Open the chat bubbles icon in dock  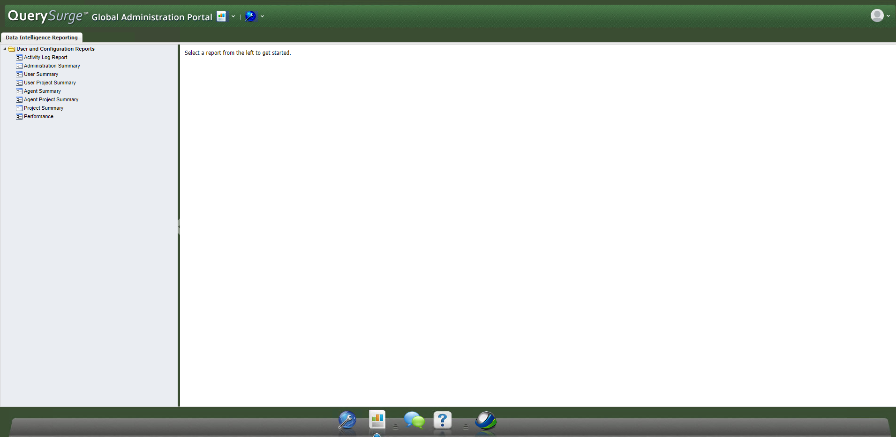point(414,420)
